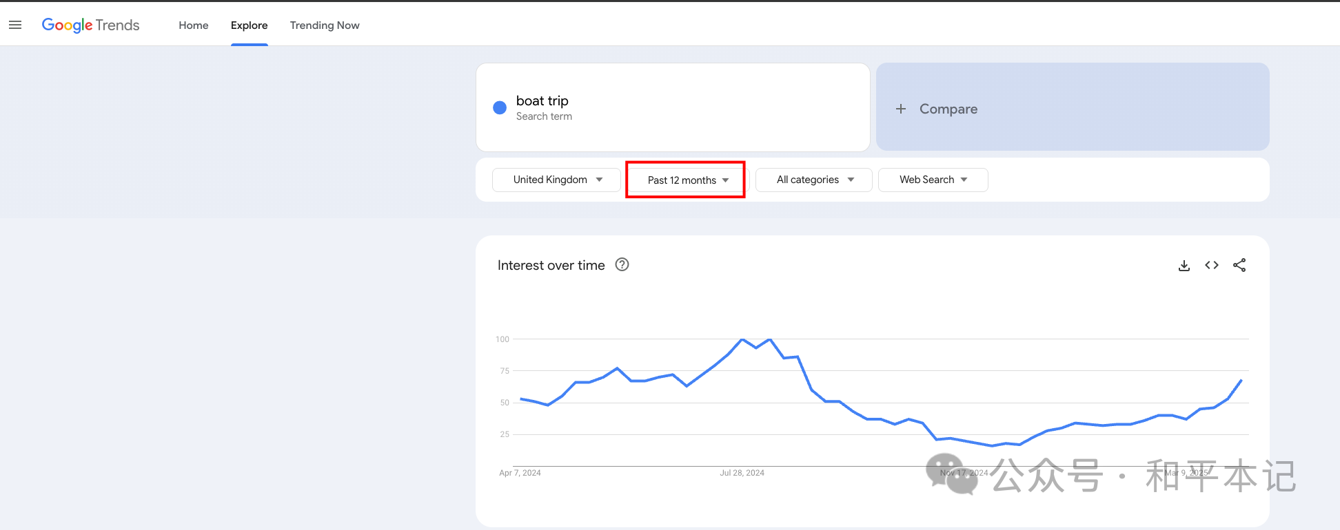
Task: Select the Explore tab
Action: [250, 25]
